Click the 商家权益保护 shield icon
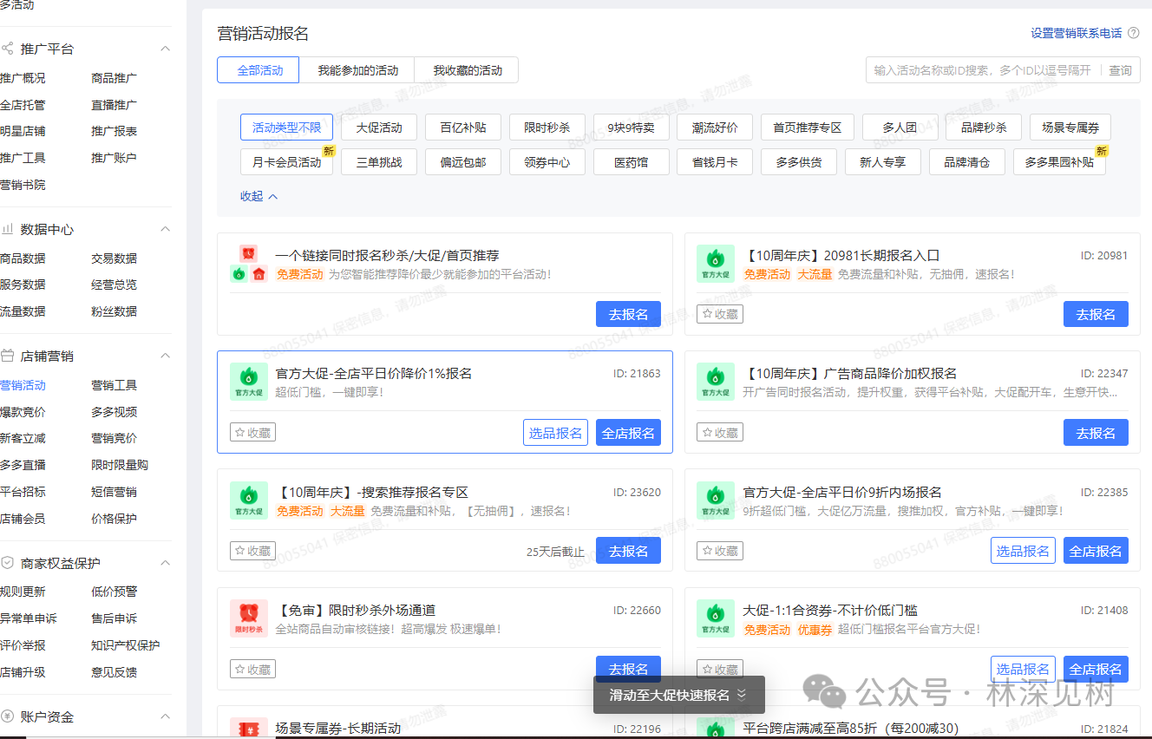Screen dimensions: 1152x739 pos(8,564)
